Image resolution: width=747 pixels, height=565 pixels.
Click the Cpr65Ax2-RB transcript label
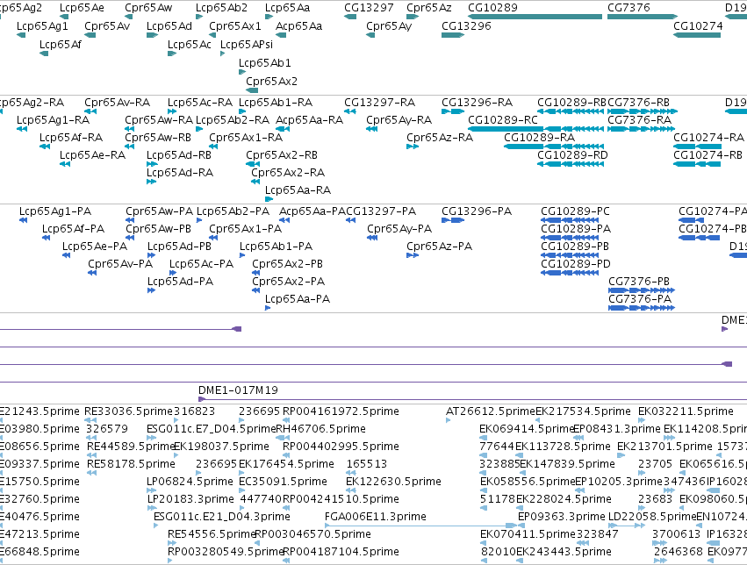pyautogui.click(x=282, y=155)
